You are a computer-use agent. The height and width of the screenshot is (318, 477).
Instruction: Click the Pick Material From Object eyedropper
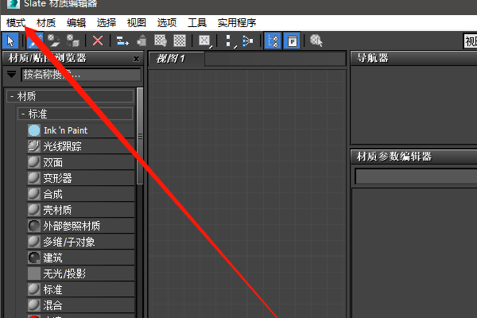click(x=35, y=41)
